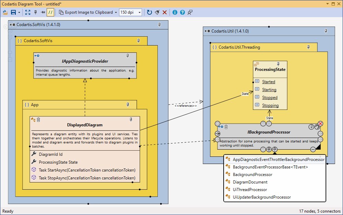Select the IAppDiagnosticProvider node title

point(85,61)
